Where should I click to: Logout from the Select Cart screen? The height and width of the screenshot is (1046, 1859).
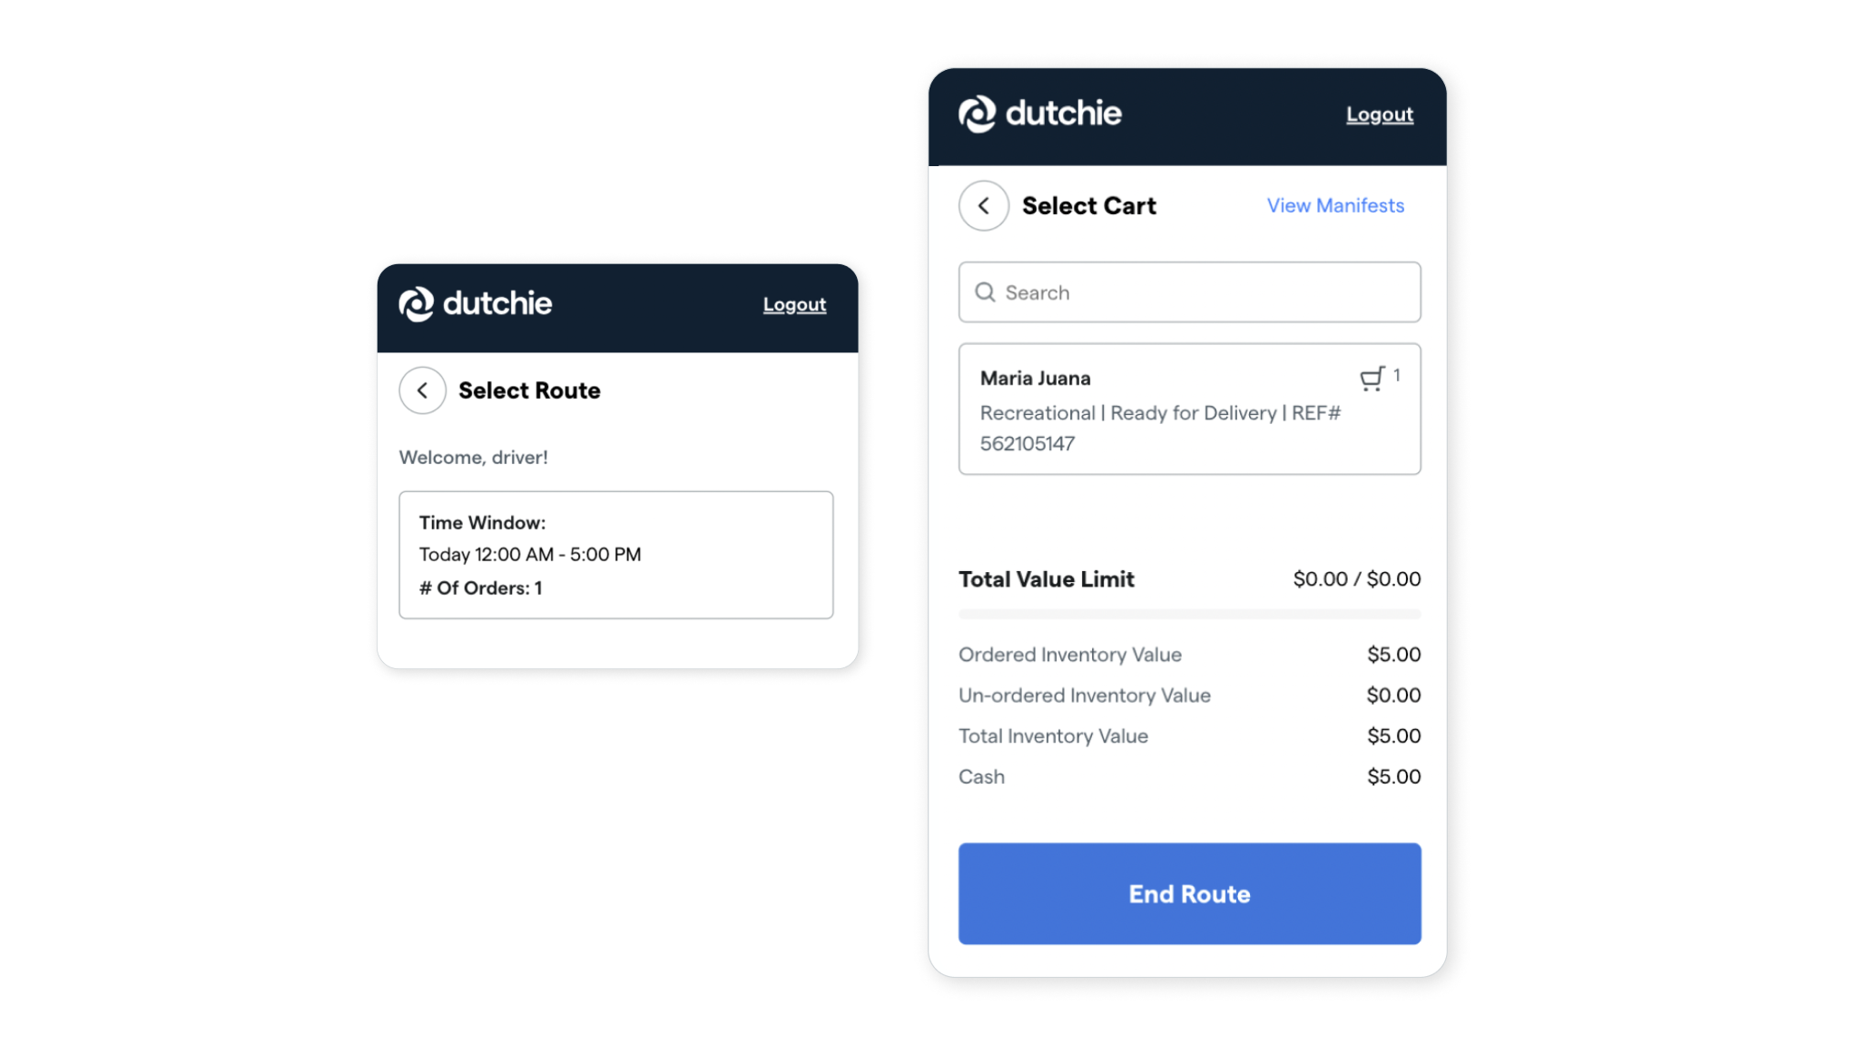point(1379,113)
